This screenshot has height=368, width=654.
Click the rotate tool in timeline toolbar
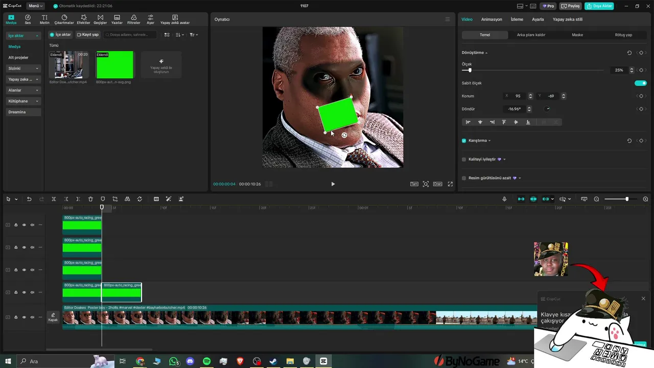(139, 199)
